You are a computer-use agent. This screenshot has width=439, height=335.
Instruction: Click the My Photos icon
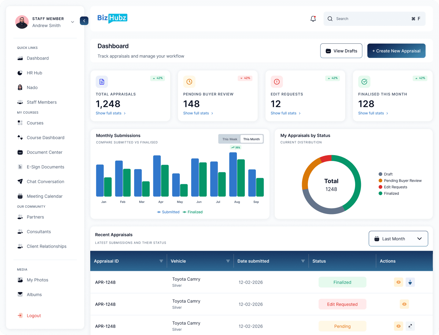coord(20,280)
